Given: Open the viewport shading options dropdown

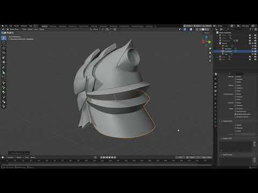Looking at the screenshot, I should pyautogui.click(x=211, y=29).
